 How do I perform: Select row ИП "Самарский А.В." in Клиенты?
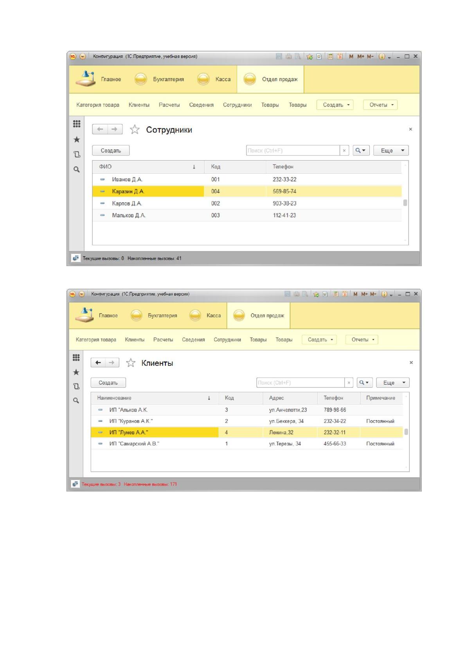pos(247,444)
